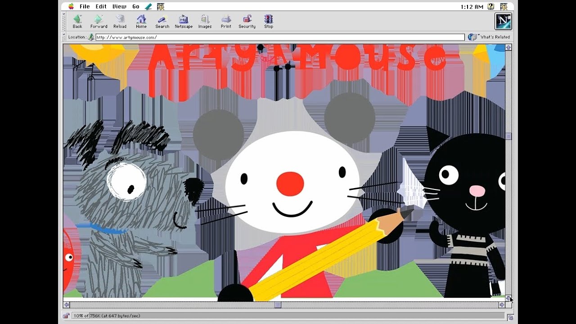
Task: Go forward with the Forward button
Action: coord(99,21)
